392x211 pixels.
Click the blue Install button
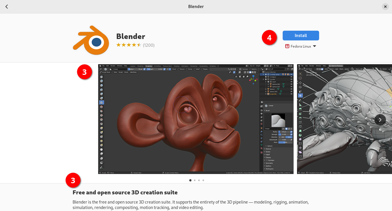[301, 36]
